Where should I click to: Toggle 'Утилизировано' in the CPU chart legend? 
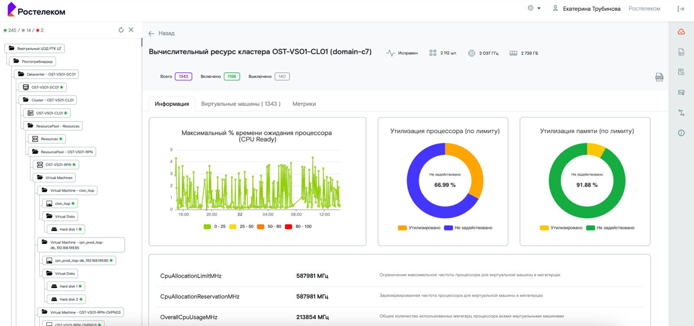point(419,228)
